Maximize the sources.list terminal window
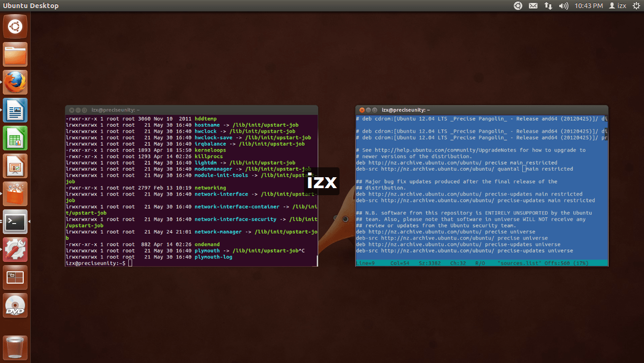This screenshot has width=644, height=363. [375, 110]
